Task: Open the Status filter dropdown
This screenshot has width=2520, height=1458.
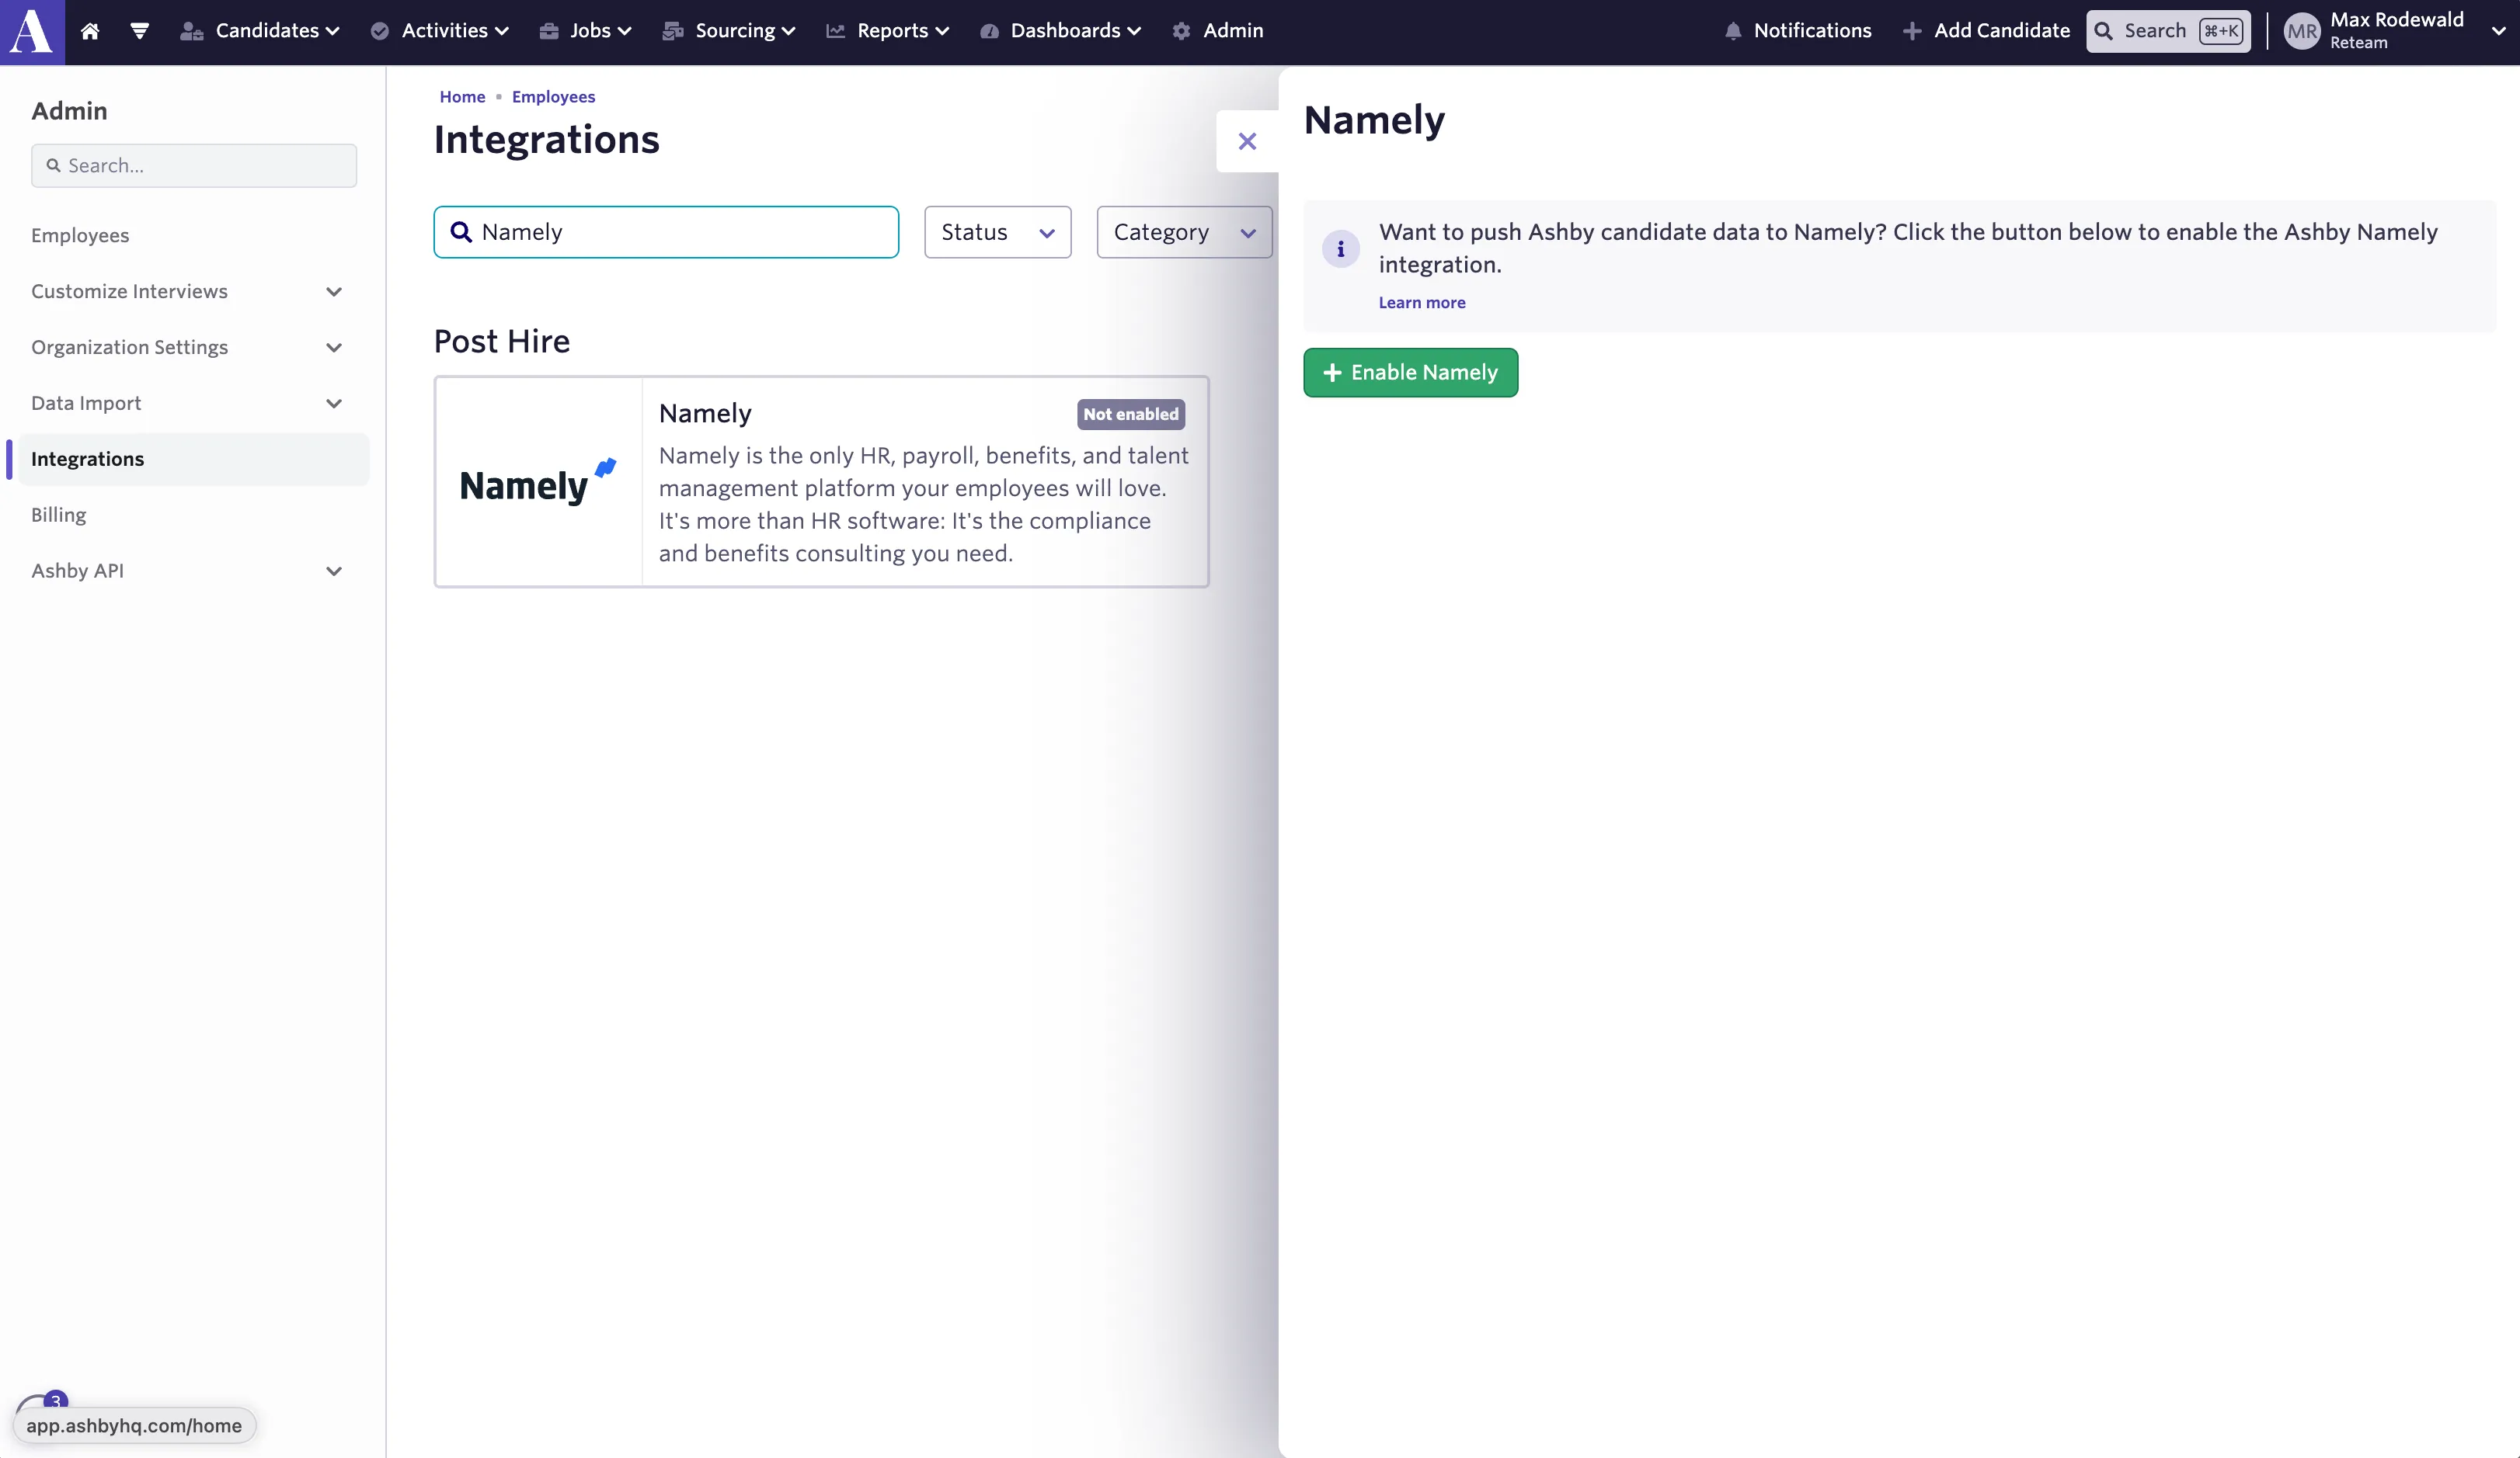Action: pos(997,232)
